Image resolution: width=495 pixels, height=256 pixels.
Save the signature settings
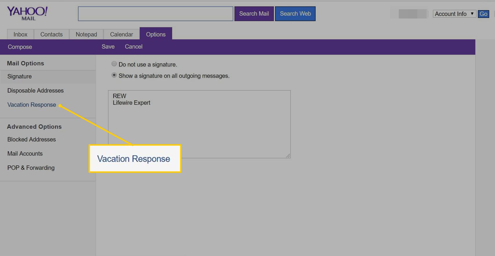coord(108,47)
